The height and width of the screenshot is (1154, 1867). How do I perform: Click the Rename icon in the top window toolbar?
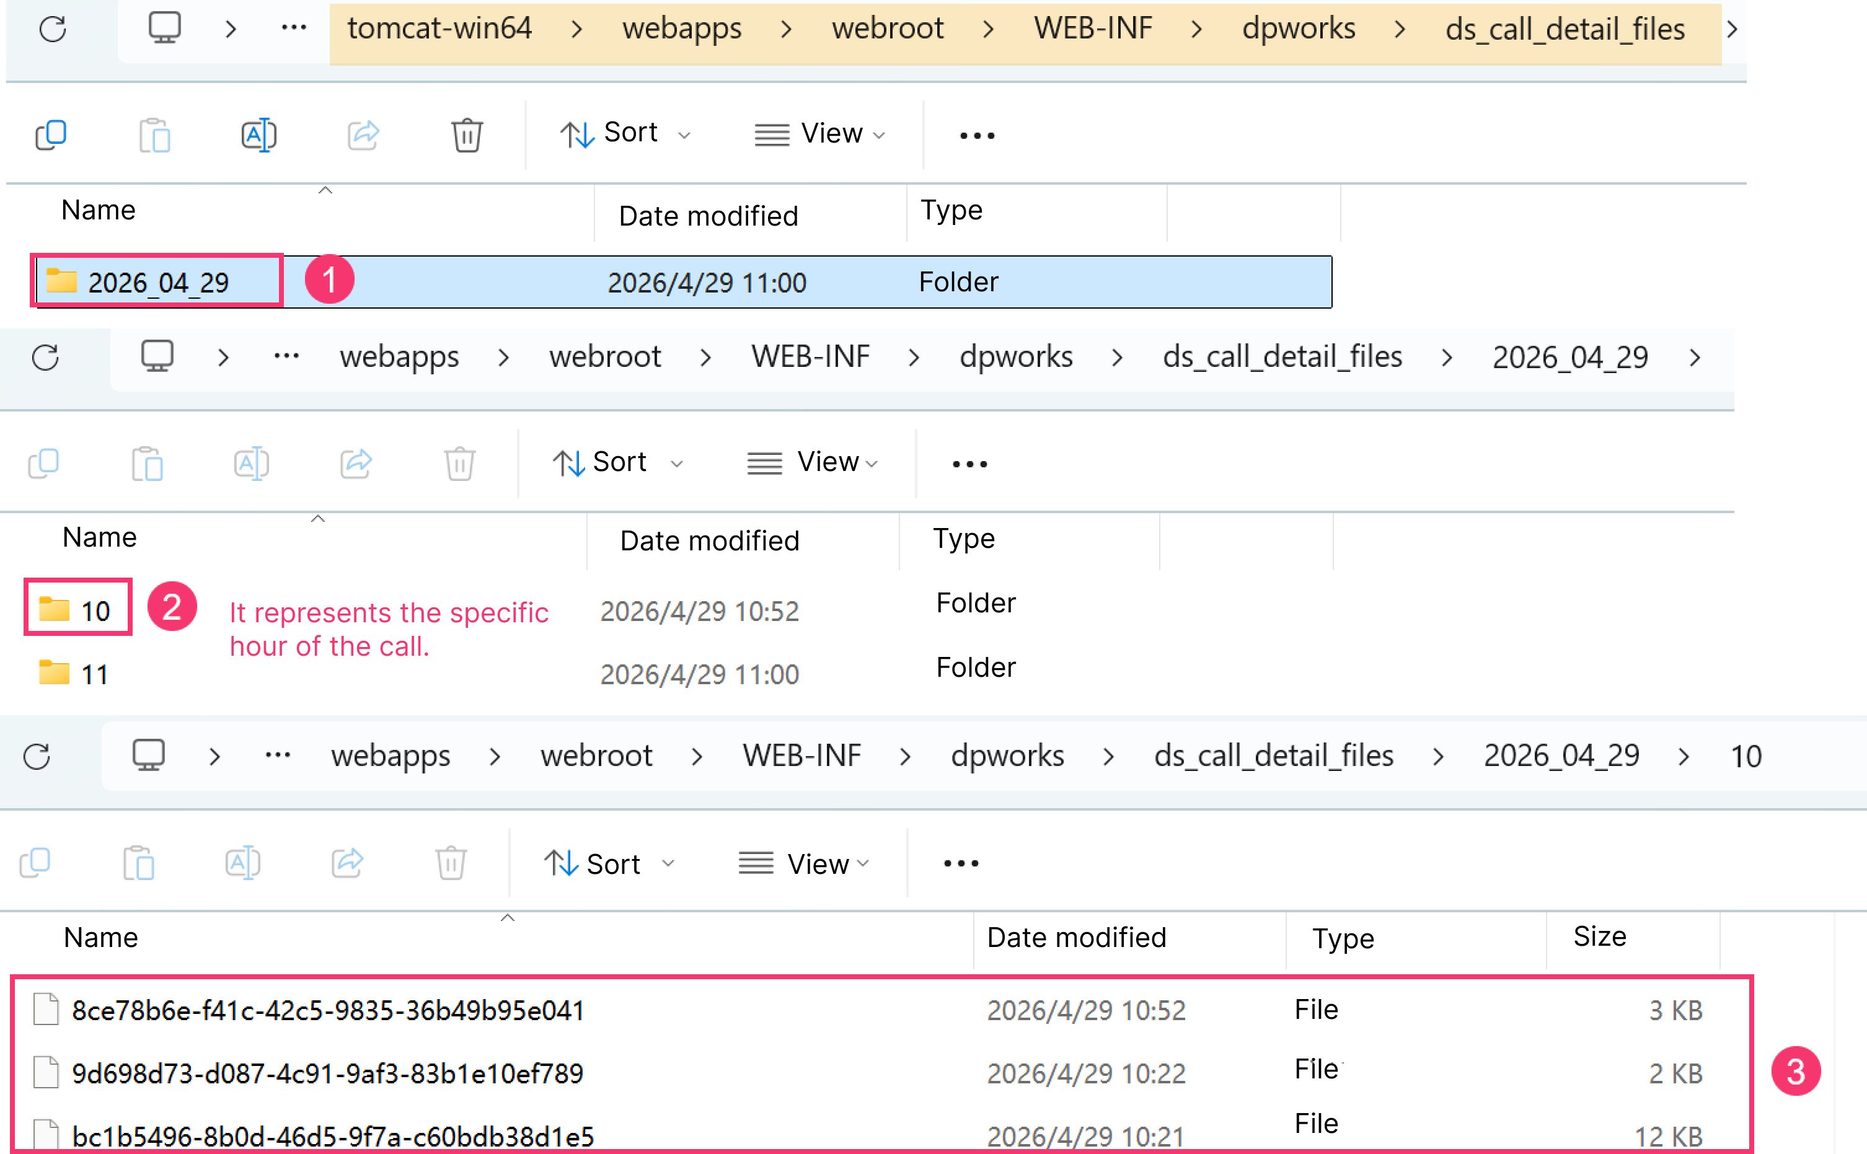(x=258, y=135)
